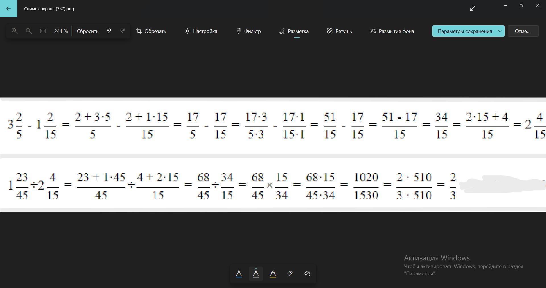Click the zoom in magnifier icon
Image resolution: width=546 pixels, height=288 pixels.
pos(15,31)
